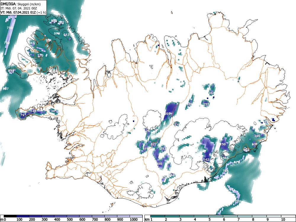Click visibility value 568
The width and height of the screenshot is (296, 222).
(x=226, y=158)
